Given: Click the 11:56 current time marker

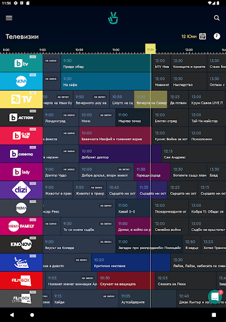Looking at the screenshot, I should tap(151, 49).
